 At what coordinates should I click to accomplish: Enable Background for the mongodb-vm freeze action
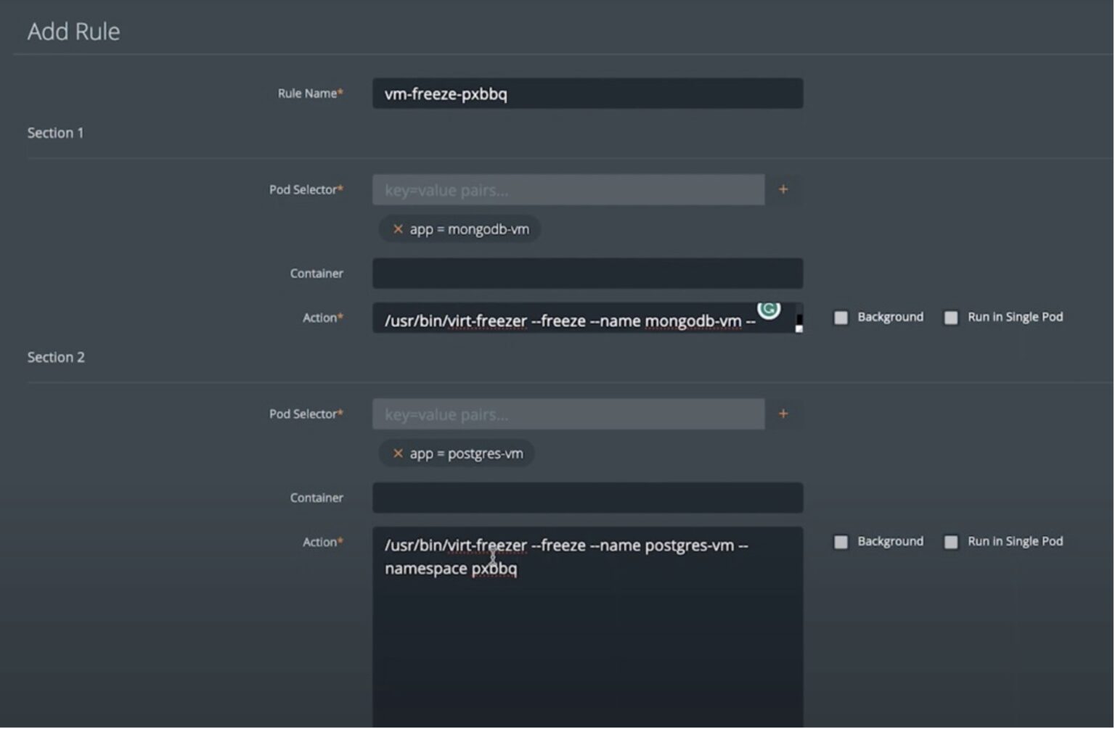tap(841, 317)
